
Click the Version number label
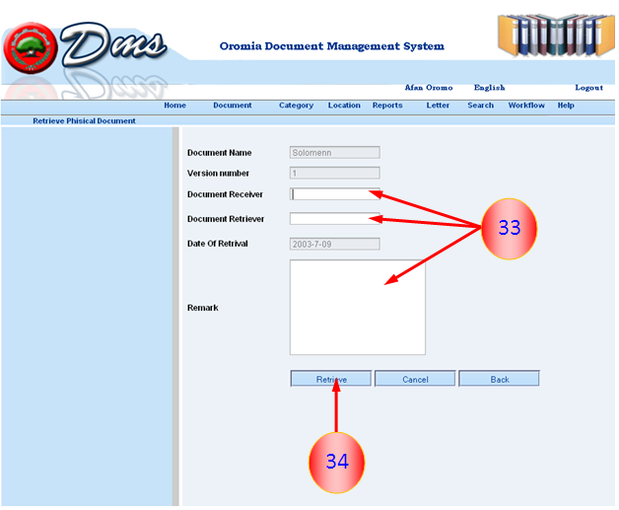[218, 174]
